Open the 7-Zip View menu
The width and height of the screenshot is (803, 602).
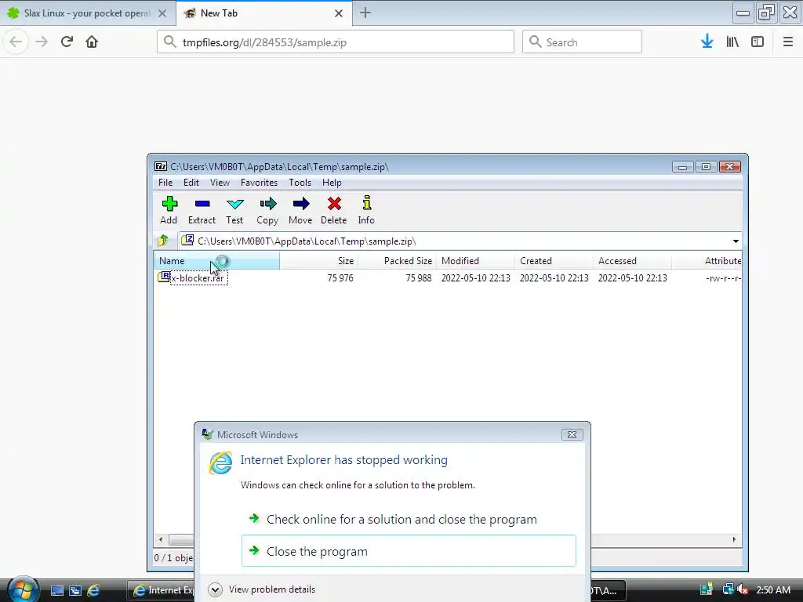[220, 183]
